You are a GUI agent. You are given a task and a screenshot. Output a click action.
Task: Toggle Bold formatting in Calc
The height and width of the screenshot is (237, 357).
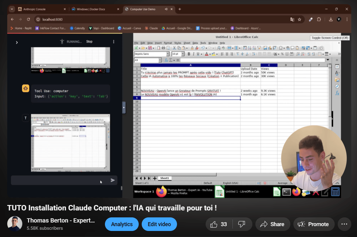(x=189, y=54)
